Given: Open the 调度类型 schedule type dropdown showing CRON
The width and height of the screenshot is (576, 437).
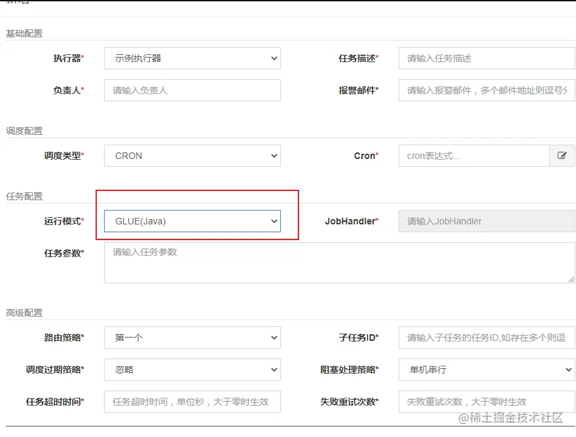Looking at the screenshot, I should pyautogui.click(x=192, y=156).
